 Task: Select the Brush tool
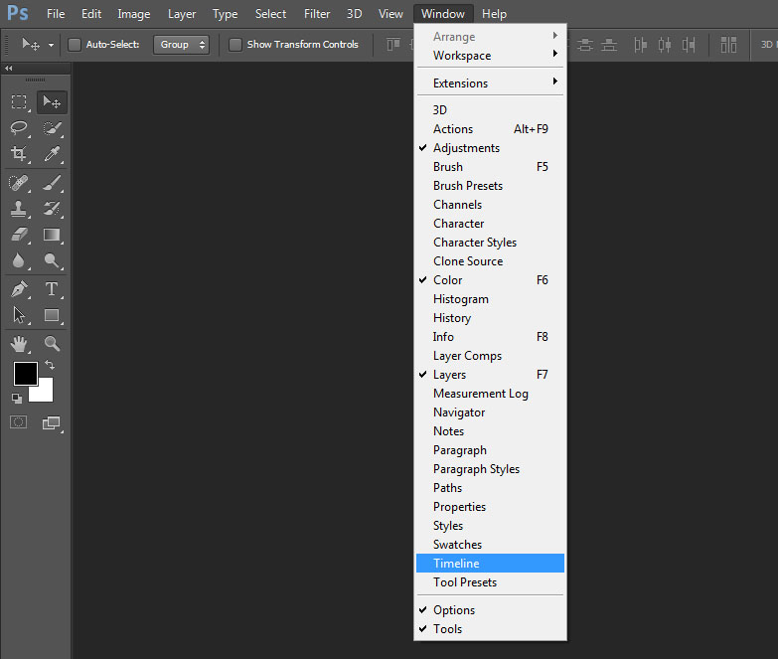[52, 183]
